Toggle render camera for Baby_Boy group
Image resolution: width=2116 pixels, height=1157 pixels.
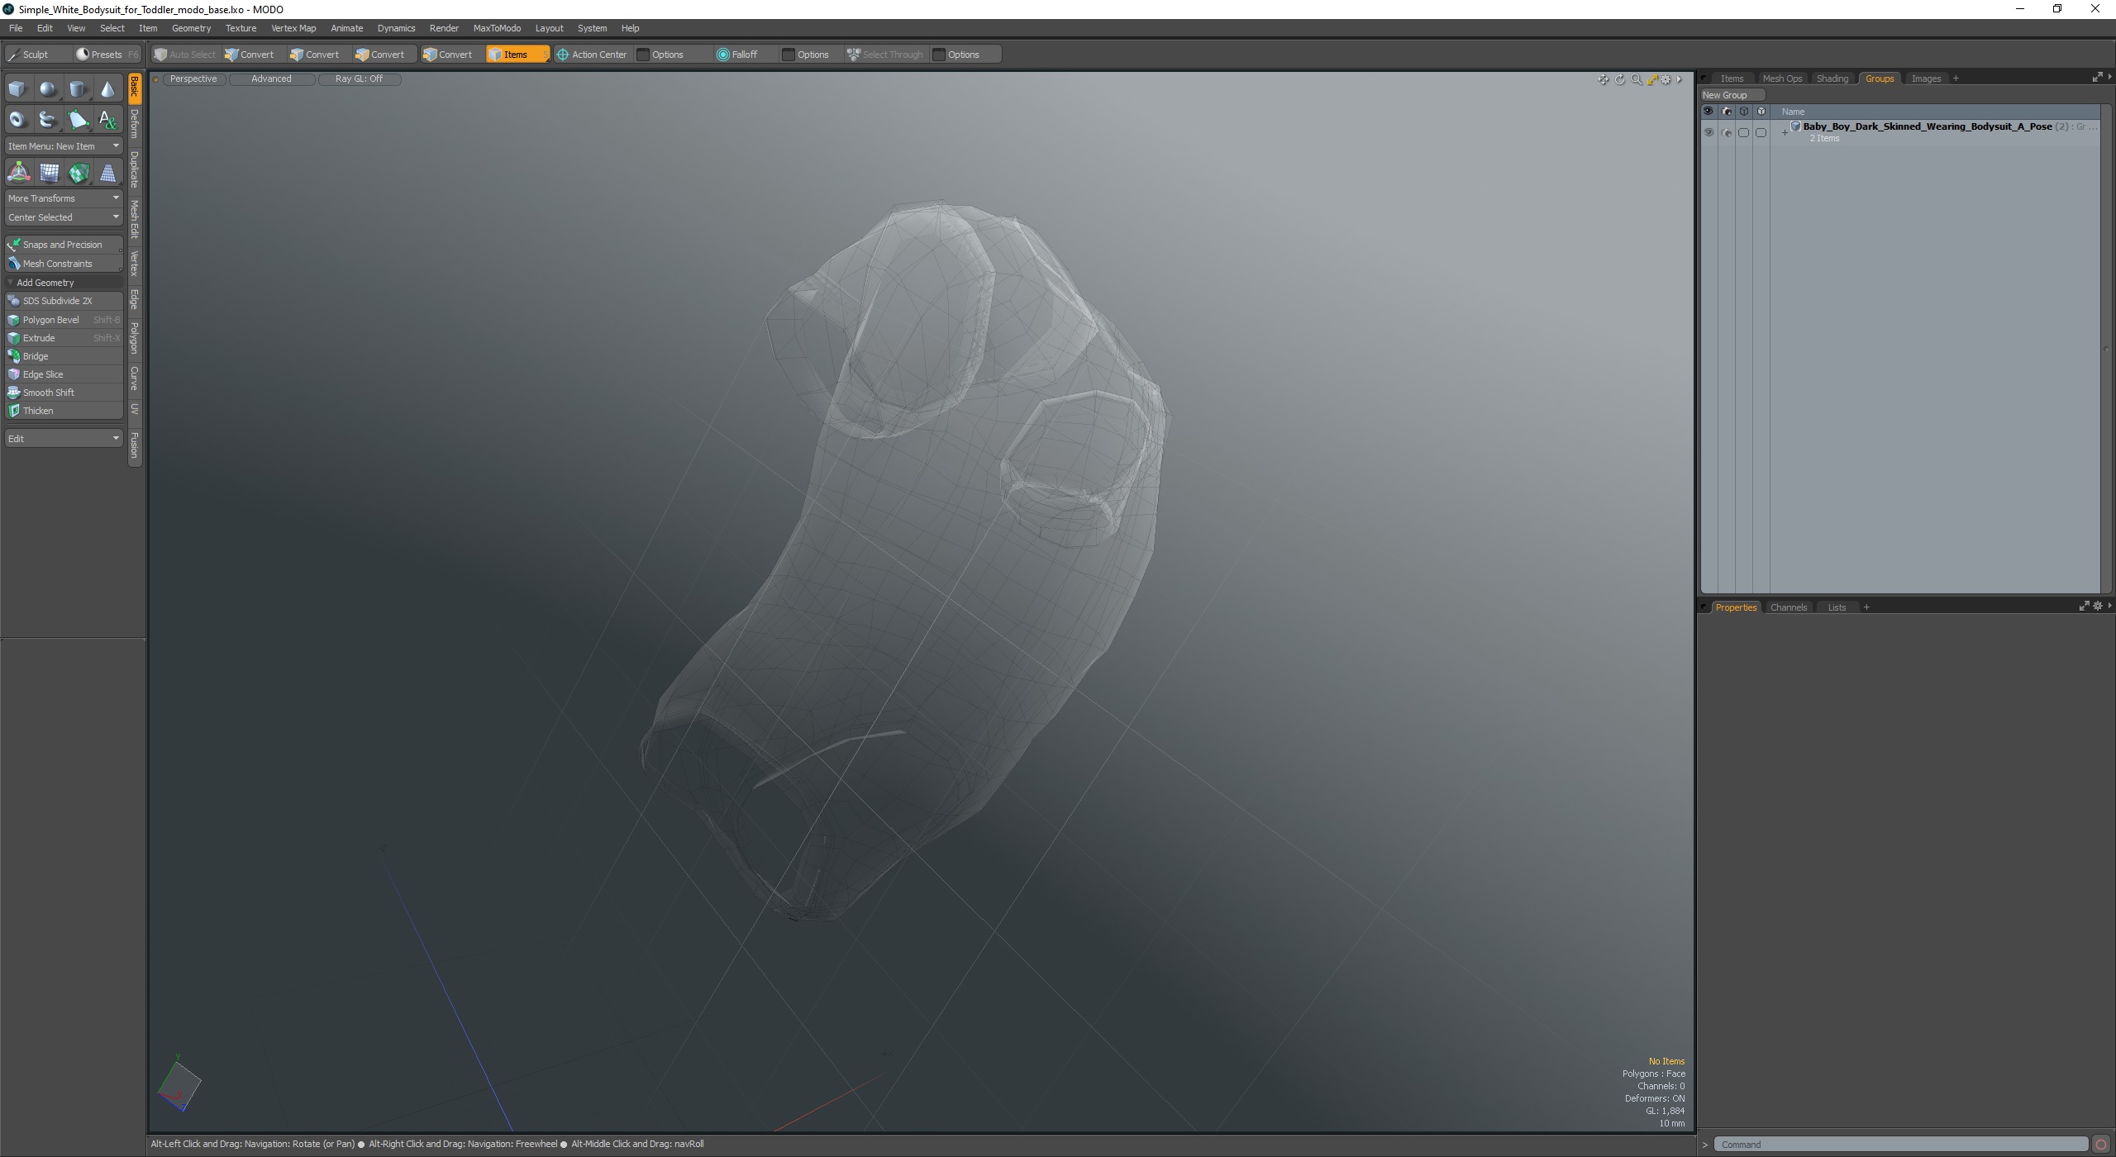tap(1726, 132)
